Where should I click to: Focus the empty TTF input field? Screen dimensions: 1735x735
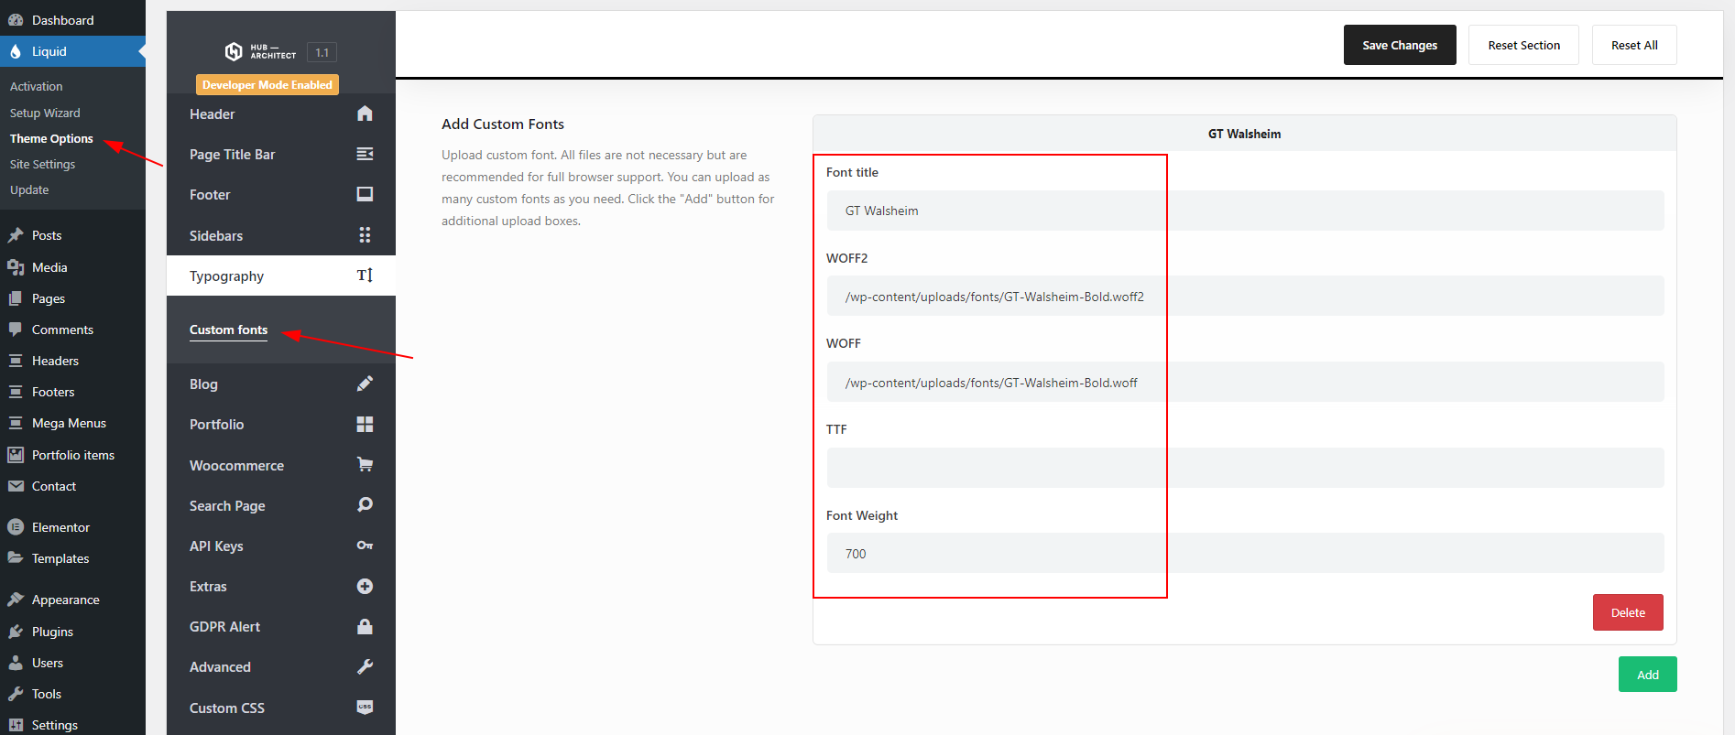[1244, 468]
